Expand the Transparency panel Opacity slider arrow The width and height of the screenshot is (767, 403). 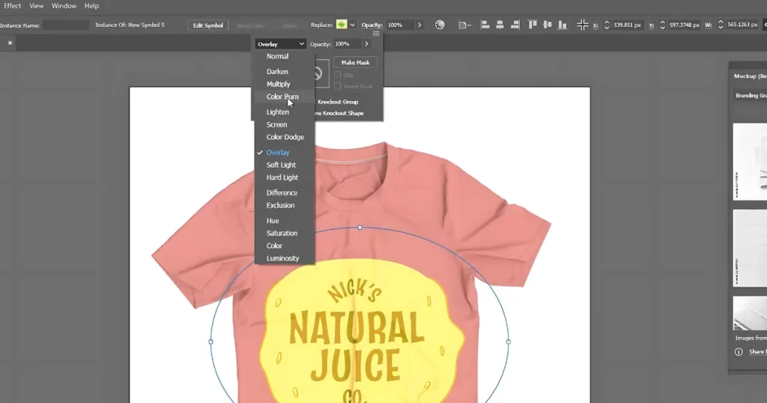366,44
